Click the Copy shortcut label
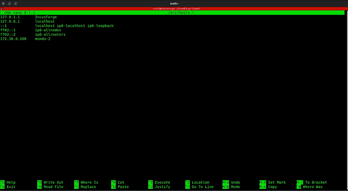The image size is (348, 191). click(272, 187)
